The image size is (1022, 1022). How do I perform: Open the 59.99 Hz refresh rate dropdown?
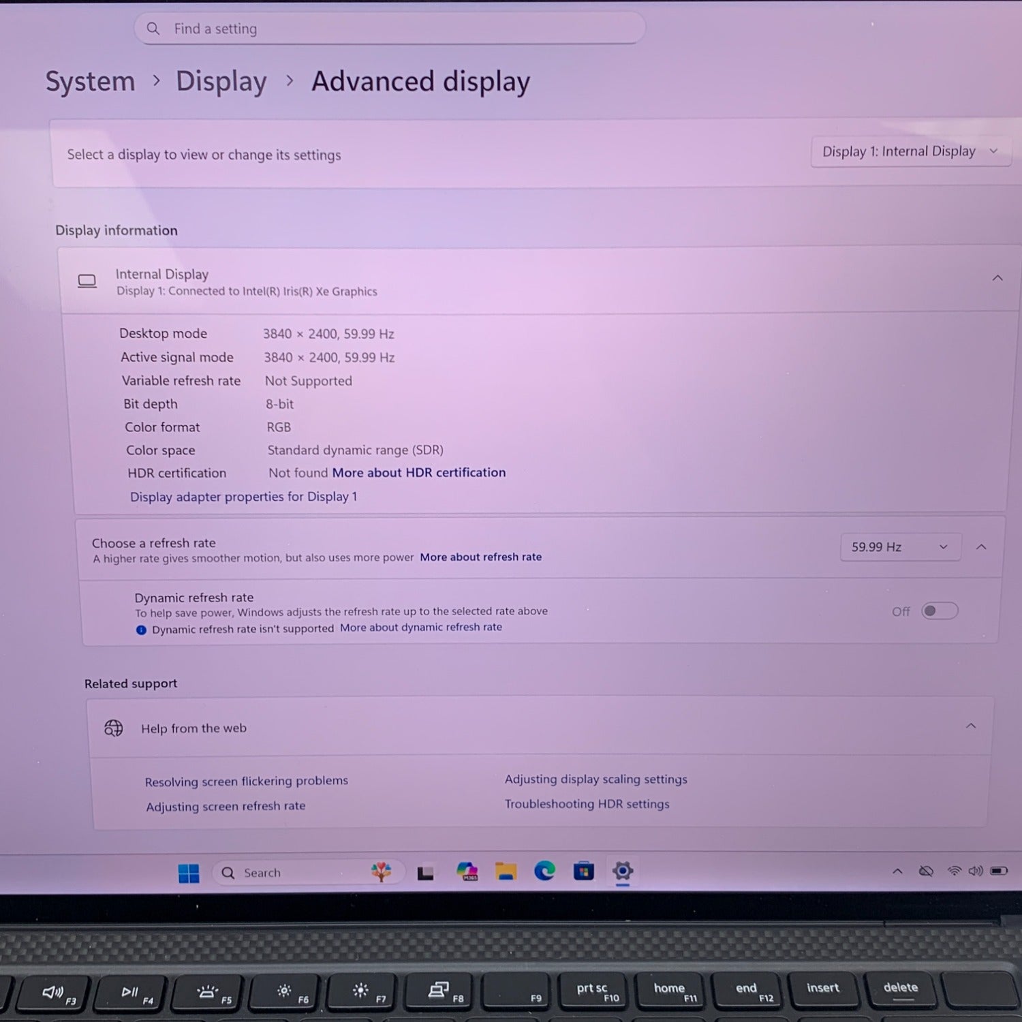tap(899, 547)
